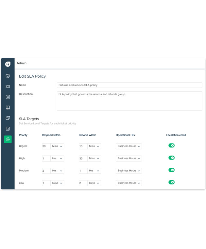This screenshot has height=249, width=206.
Task: Open Medium resolve-within unit dropdown (Hrs)
Action: pyautogui.click(x=94, y=171)
